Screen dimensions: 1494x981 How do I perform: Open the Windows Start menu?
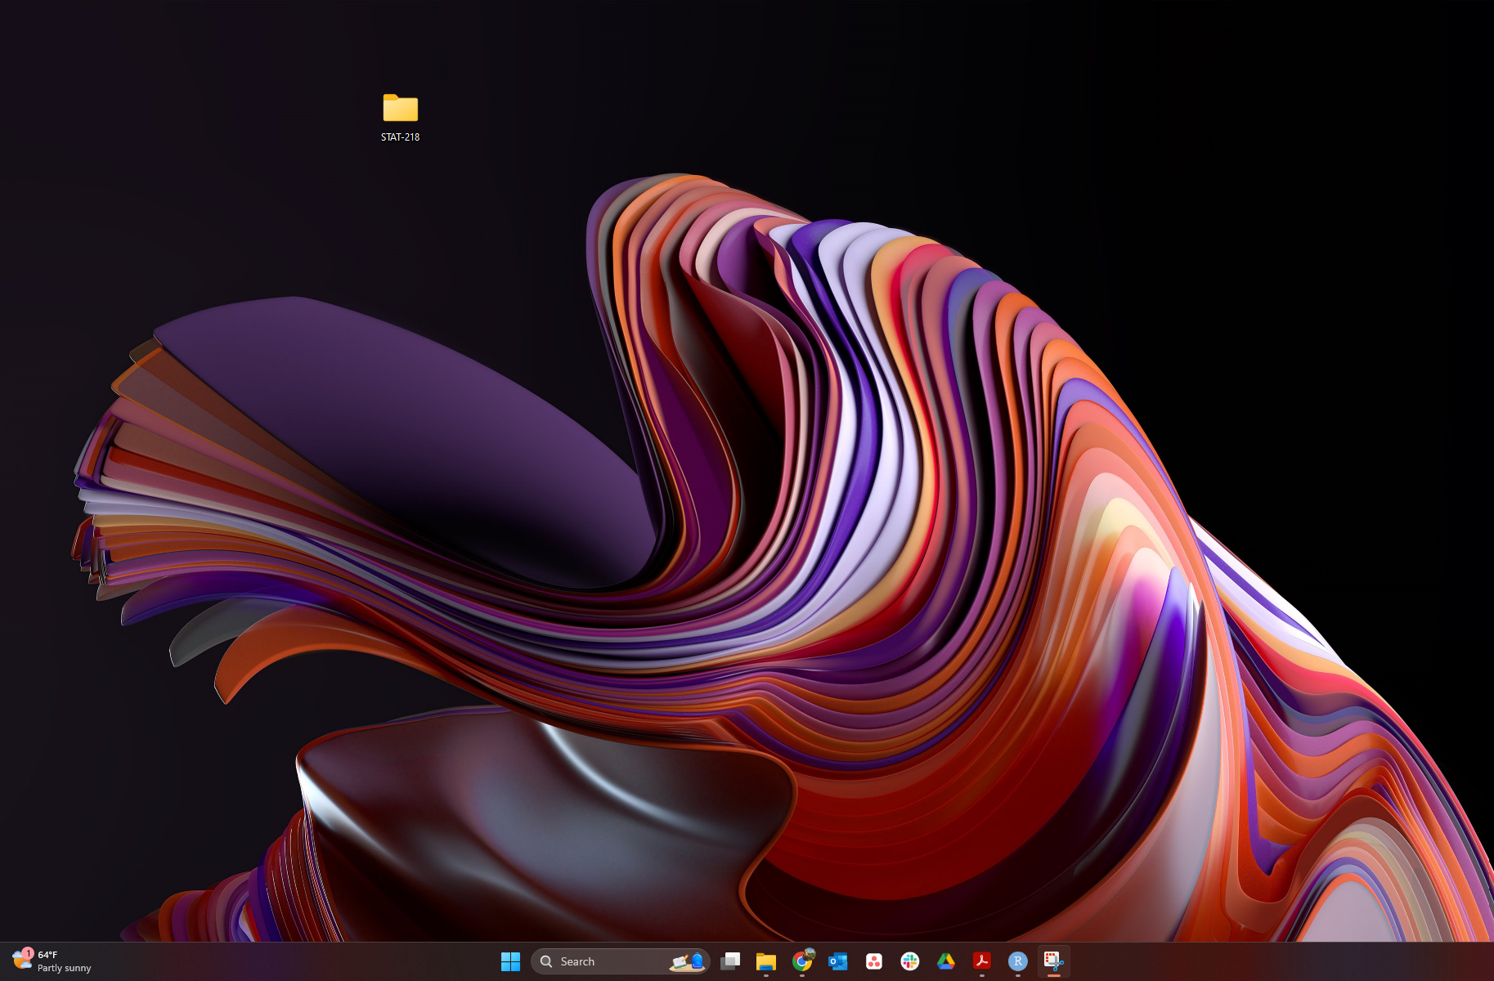[510, 961]
